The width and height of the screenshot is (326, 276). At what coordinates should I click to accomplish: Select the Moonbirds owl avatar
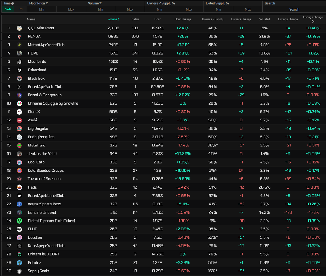[19, 62]
